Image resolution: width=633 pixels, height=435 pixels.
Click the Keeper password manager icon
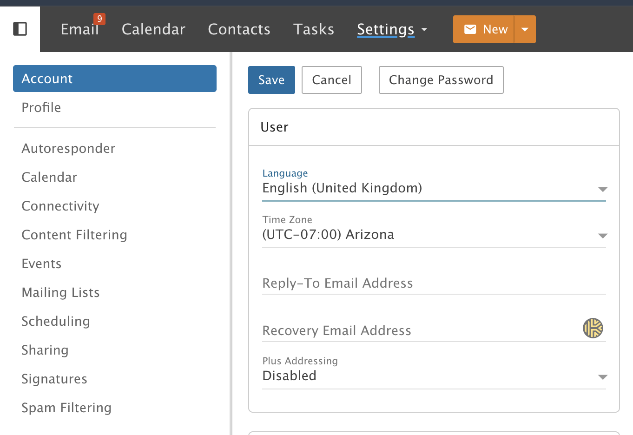point(593,328)
